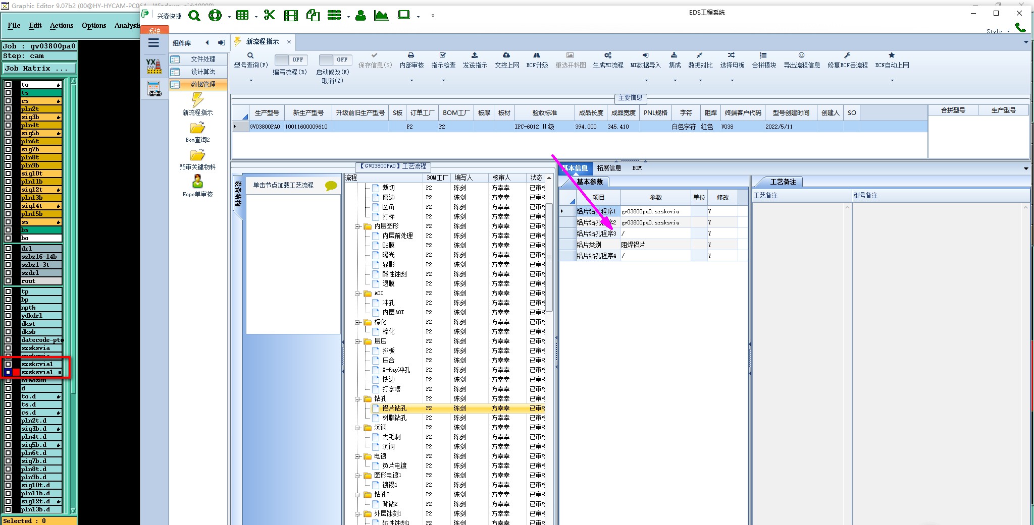Image resolution: width=1034 pixels, height=525 pixels.
Task: Toggle checkbox for layer 'sig3b' in Graphic Editor
Action: 8,117
